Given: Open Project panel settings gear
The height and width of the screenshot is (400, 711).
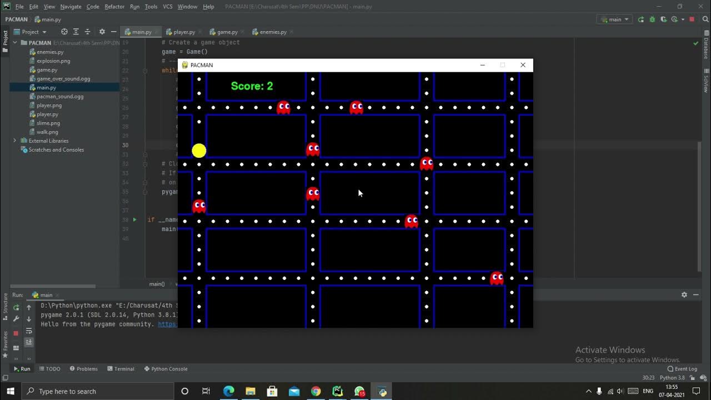Looking at the screenshot, I should [102, 32].
